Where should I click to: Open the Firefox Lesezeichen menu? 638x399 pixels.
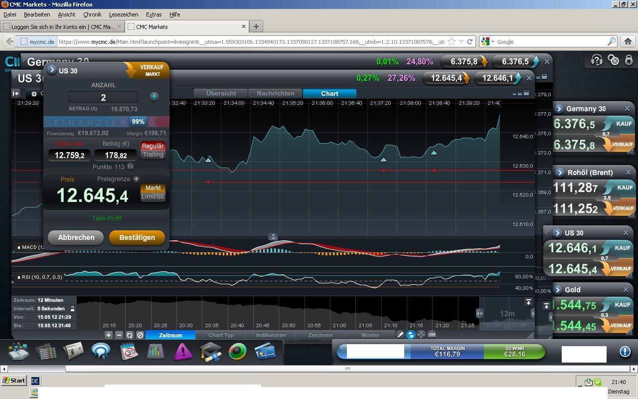click(x=124, y=14)
